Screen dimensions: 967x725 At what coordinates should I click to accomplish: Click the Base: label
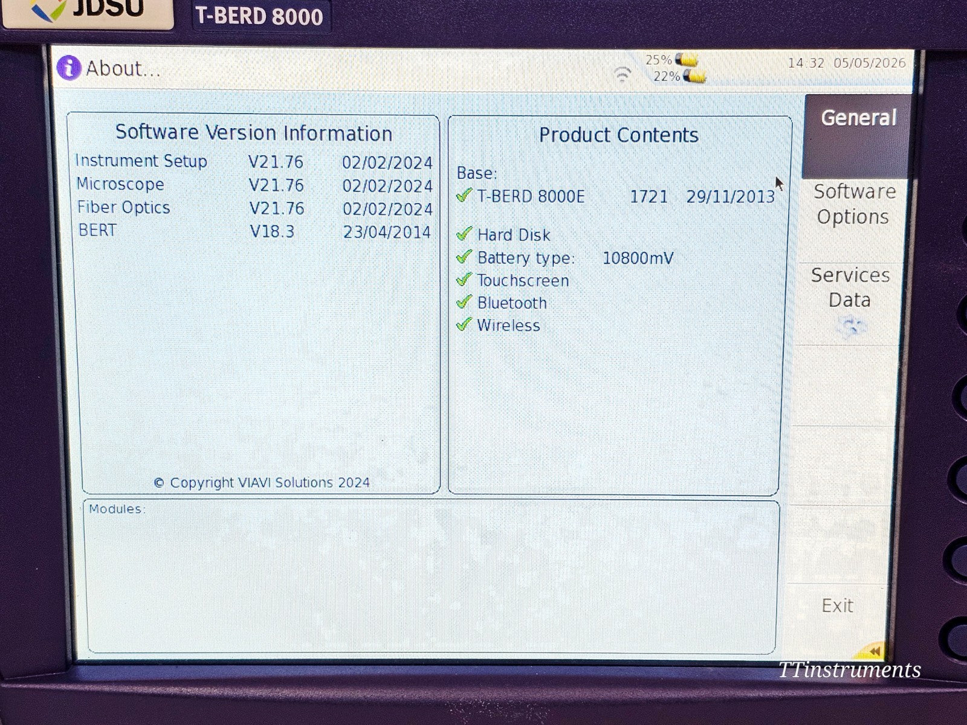477,173
